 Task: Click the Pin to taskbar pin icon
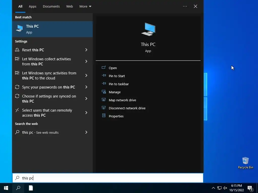104,83
